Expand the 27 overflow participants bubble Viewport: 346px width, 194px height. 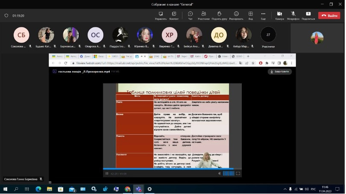[268, 35]
